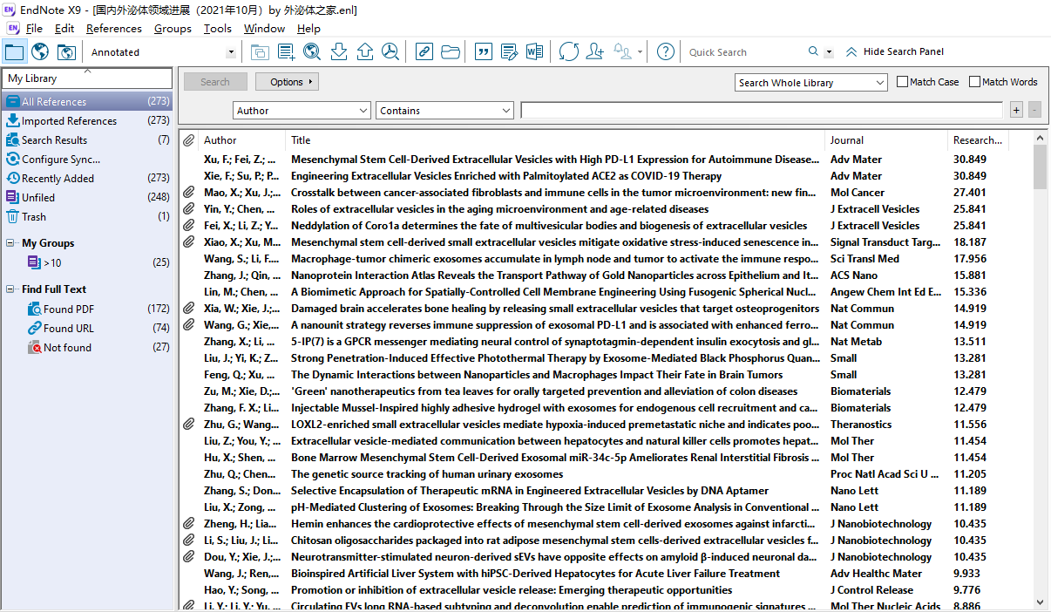Image resolution: width=1051 pixels, height=612 pixels.
Task: Click Insert Citation quotation icon
Action: coord(483,51)
